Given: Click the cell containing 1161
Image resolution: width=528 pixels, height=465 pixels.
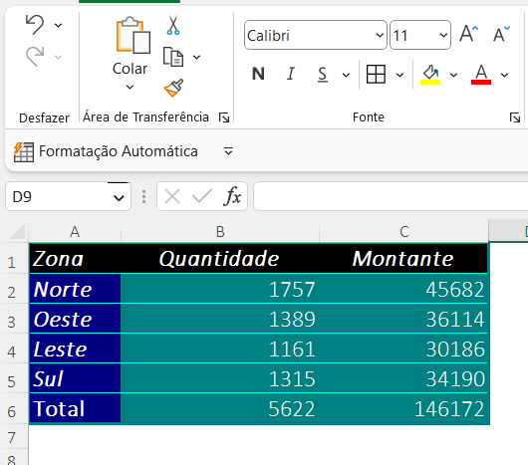Looking at the screenshot, I should [220, 349].
